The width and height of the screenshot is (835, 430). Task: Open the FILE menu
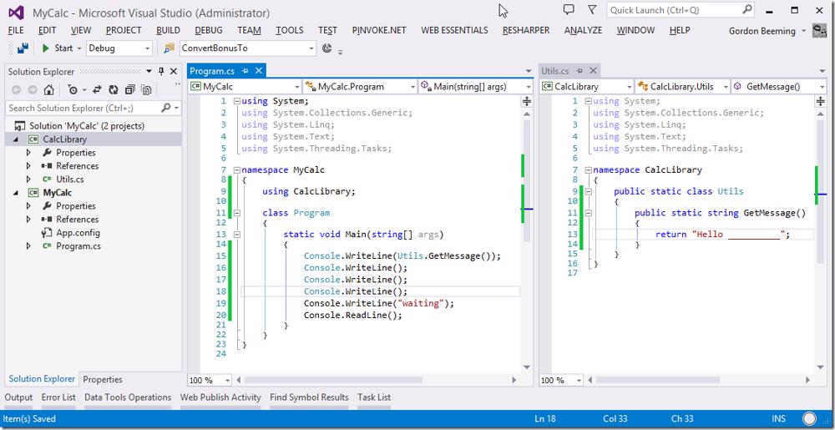pos(16,30)
